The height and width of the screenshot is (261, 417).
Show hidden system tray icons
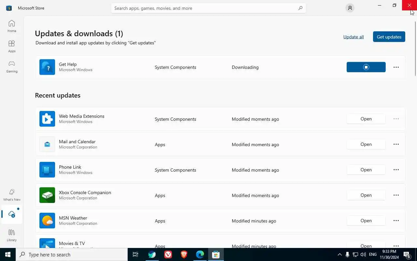pyautogui.click(x=340, y=254)
